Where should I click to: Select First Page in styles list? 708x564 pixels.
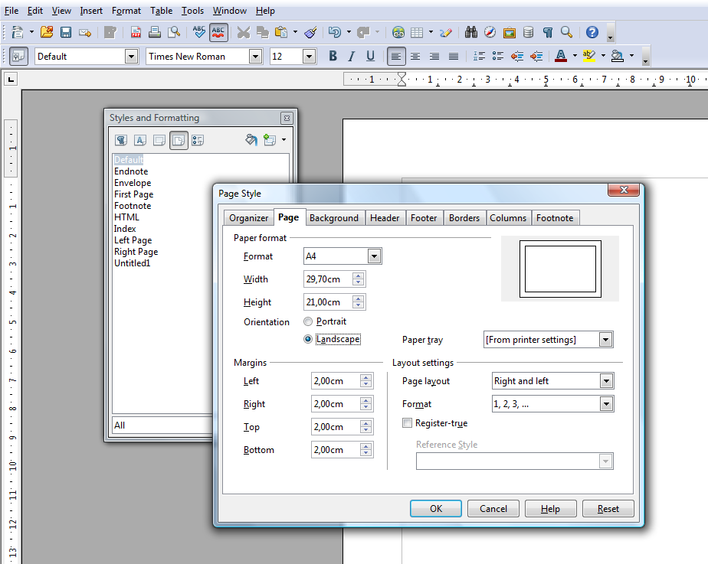coord(134,194)
